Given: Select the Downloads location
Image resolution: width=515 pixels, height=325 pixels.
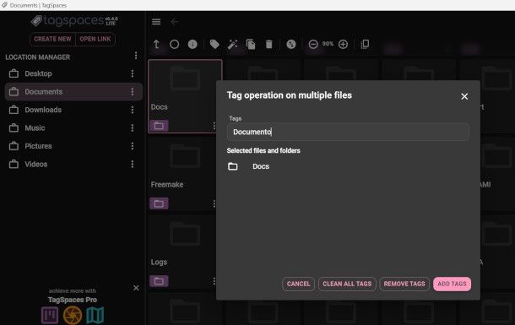Looking at the screenshot, I should tap(73, 110).
